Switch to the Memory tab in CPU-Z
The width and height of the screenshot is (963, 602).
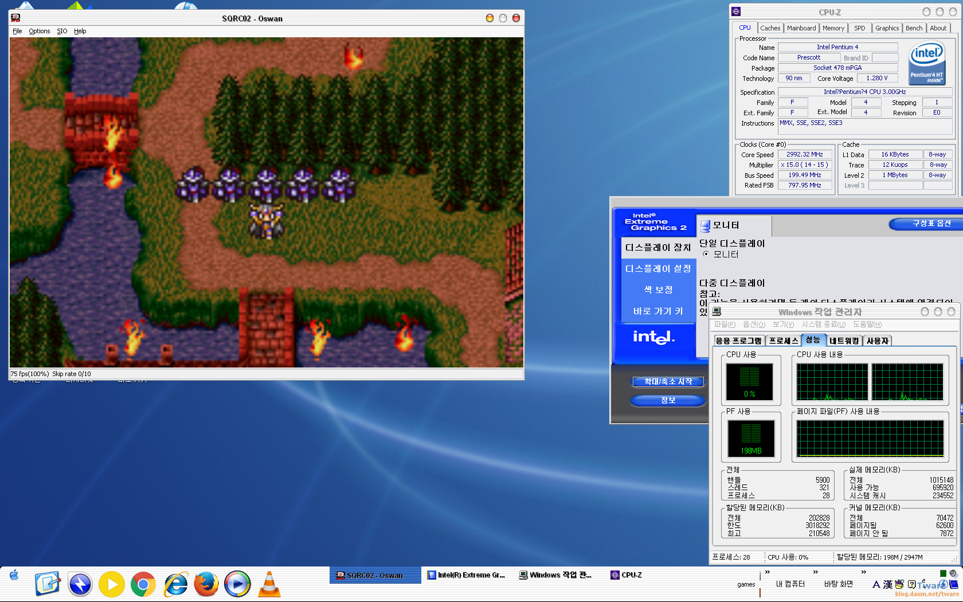(833, 28)
